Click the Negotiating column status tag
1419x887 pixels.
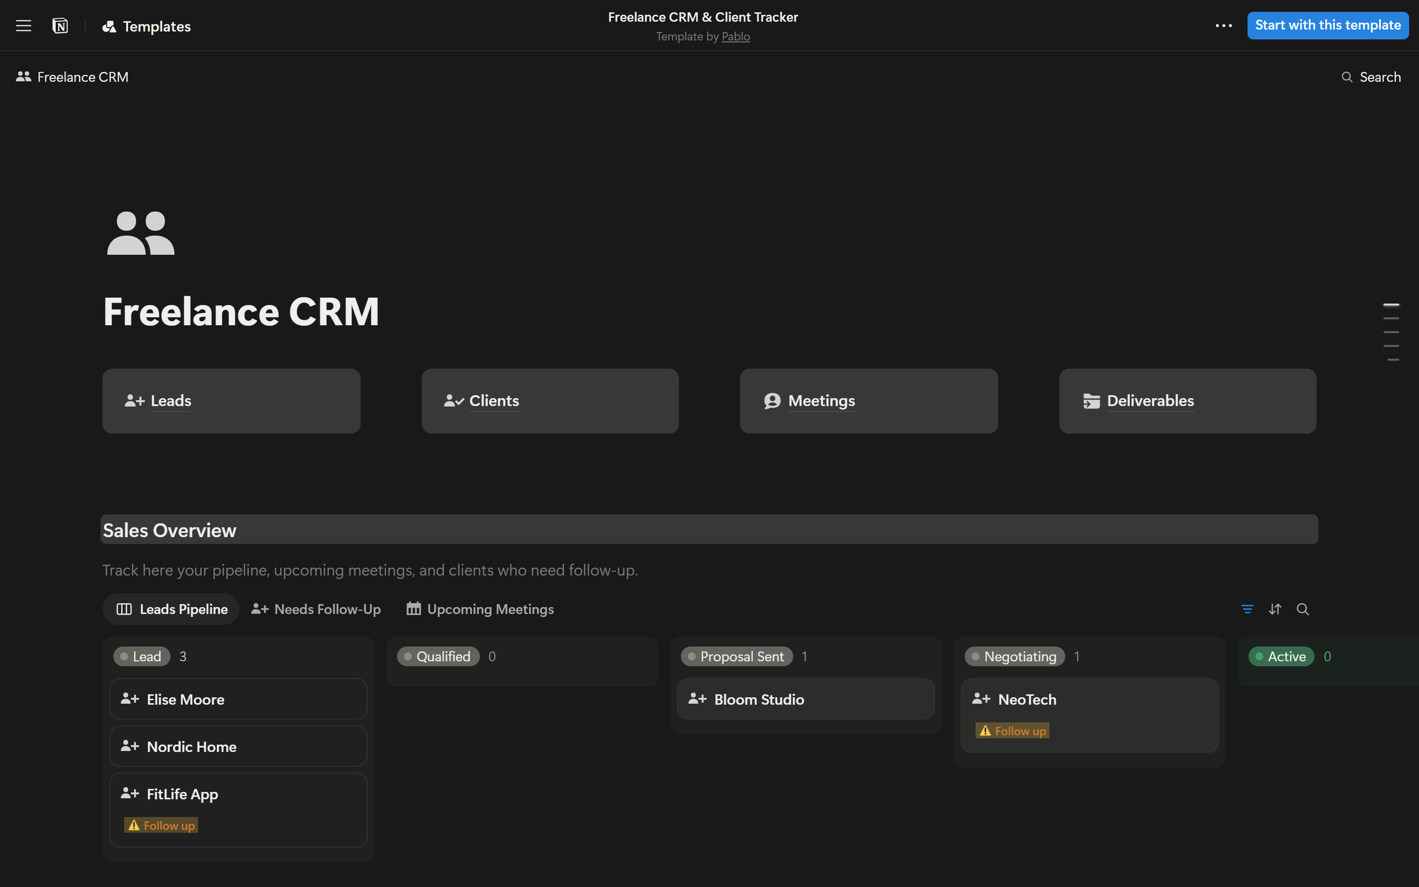1014,656
